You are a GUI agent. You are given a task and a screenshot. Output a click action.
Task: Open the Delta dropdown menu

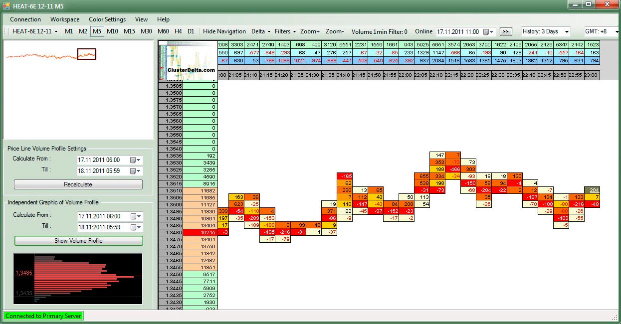tap(261, 31)
